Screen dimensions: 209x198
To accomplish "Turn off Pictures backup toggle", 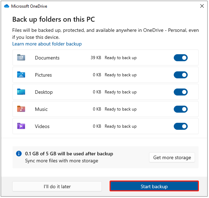I will (181, 75).
